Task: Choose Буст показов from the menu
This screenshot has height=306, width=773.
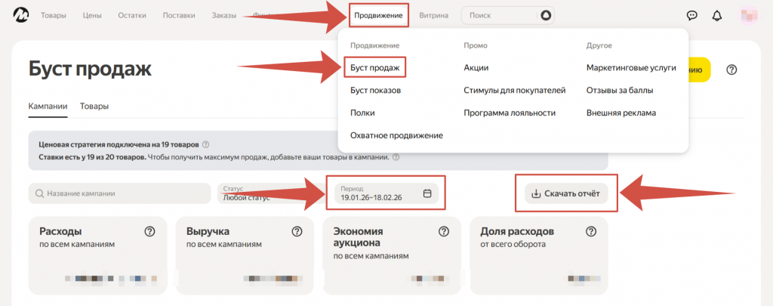Action: [x=375, y=90]
